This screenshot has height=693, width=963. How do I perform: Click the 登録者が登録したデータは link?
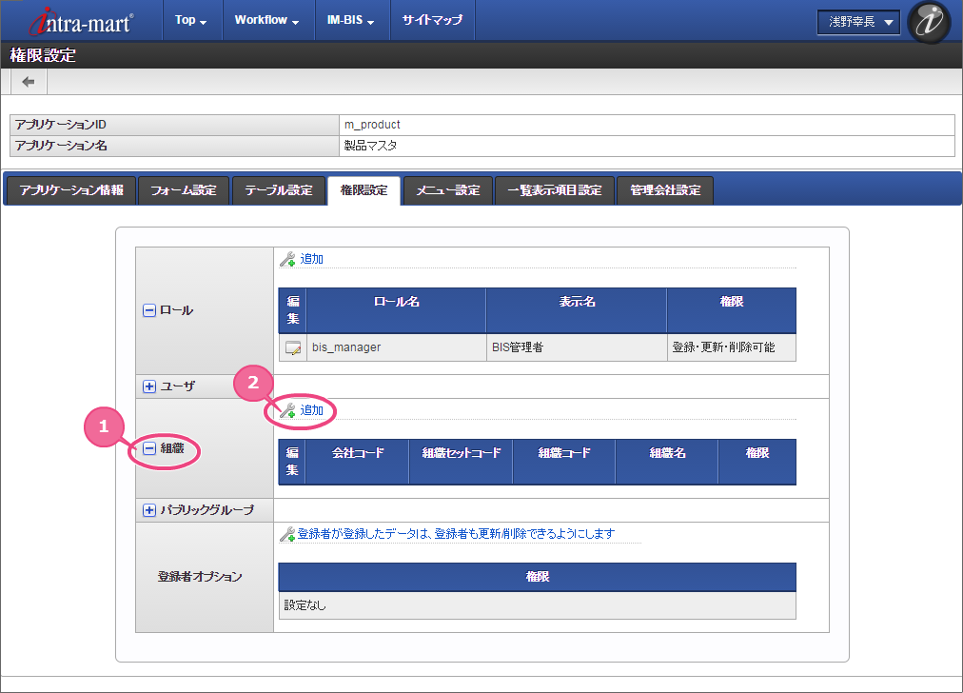pos(456,534)
